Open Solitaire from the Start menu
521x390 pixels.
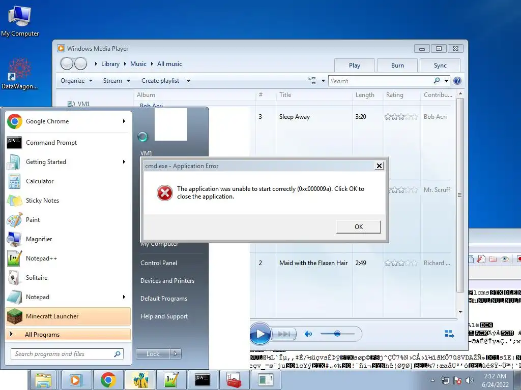click(x=68, y=278)
